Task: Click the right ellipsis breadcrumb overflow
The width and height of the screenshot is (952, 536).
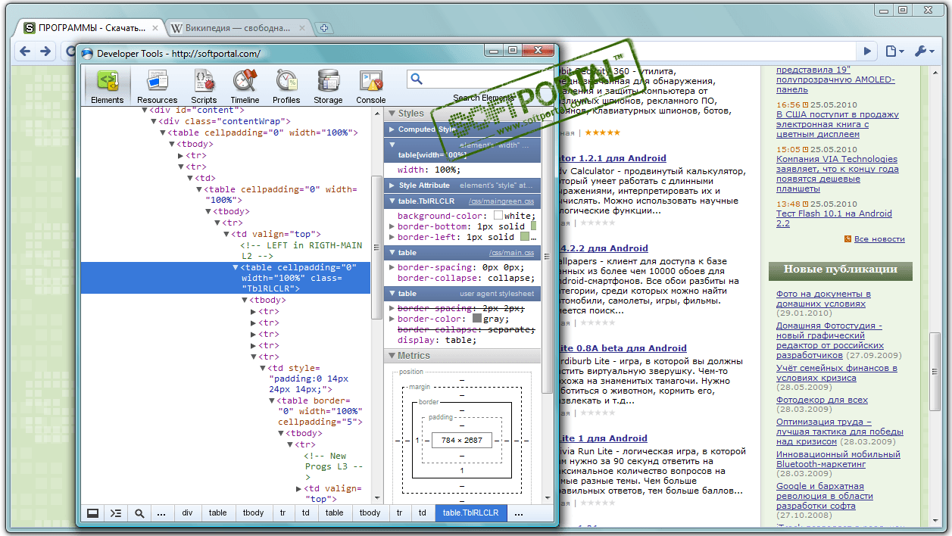Action: (x=519, y=513)
